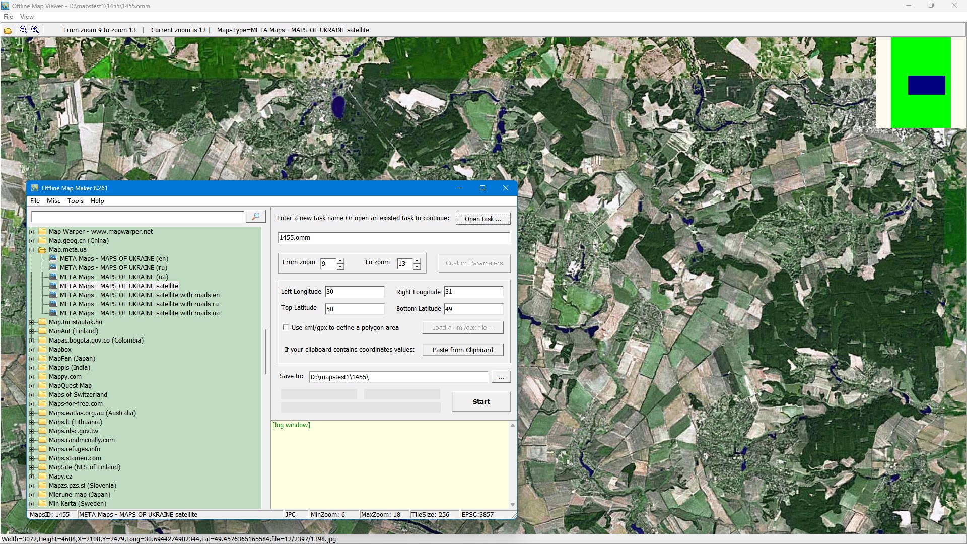967x544 pixels.
Task: Click the zoom out magnifier icon
Action: click(23, 30)
